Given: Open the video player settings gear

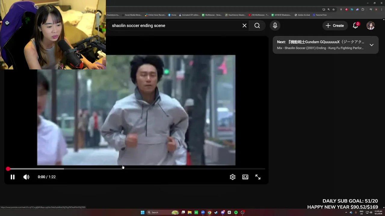Looking at the screenshot, I should tap(233, 177).
